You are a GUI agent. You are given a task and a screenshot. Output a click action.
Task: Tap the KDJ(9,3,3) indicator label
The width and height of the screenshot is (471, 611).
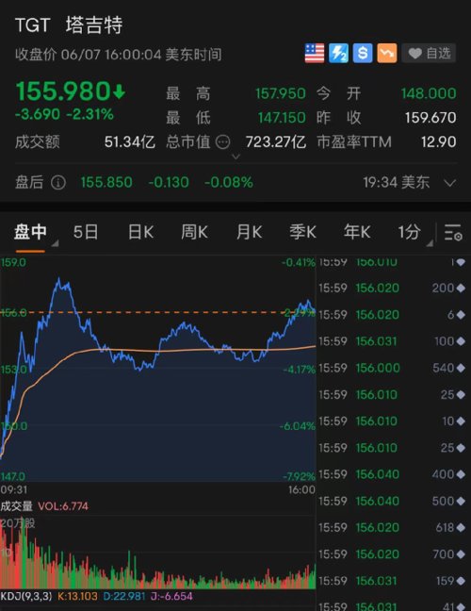26,596
